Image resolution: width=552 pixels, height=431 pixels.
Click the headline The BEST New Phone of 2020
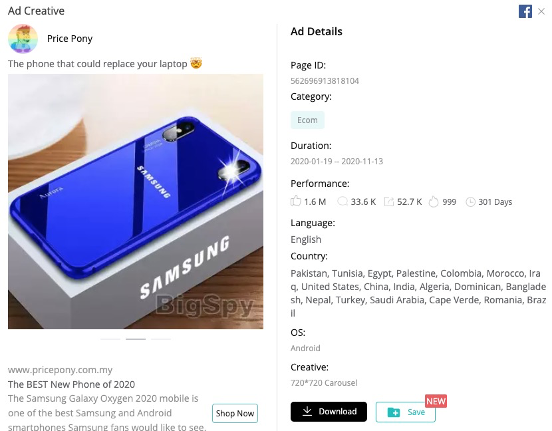point(71,384)
